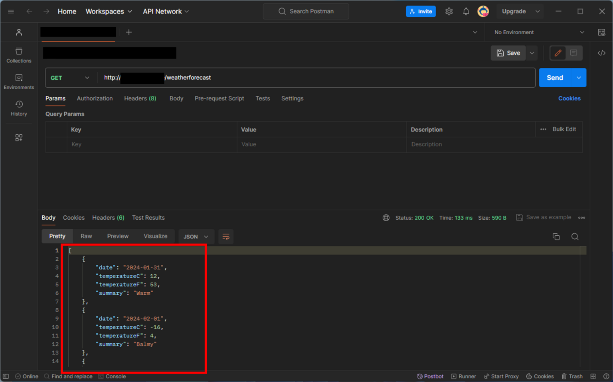Toggle the Console panel open

112,376
